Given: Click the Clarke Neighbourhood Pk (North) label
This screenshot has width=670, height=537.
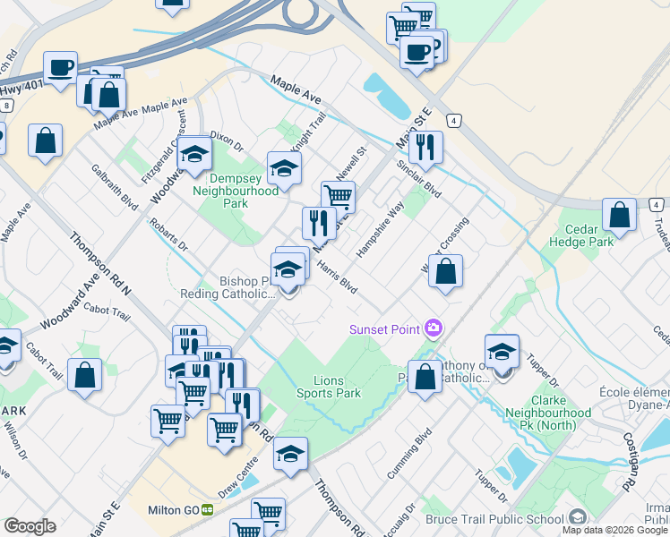Looking at the screenshot, I should tap(548, 413).
